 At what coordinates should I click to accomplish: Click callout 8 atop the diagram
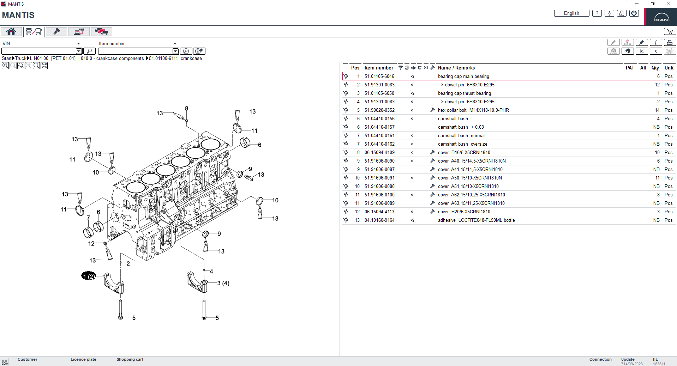(187, 109)
